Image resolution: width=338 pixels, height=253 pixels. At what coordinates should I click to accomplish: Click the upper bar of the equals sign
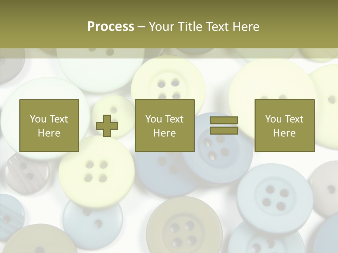point(224,120)
